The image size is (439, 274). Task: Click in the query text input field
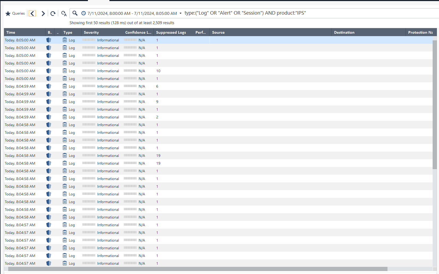click(345, 13)
